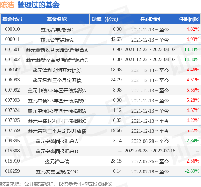Image resolution: width=201 pixels, height=187 pixels.
Task: Click the 任职时间 column header
Action: point(150,19)
